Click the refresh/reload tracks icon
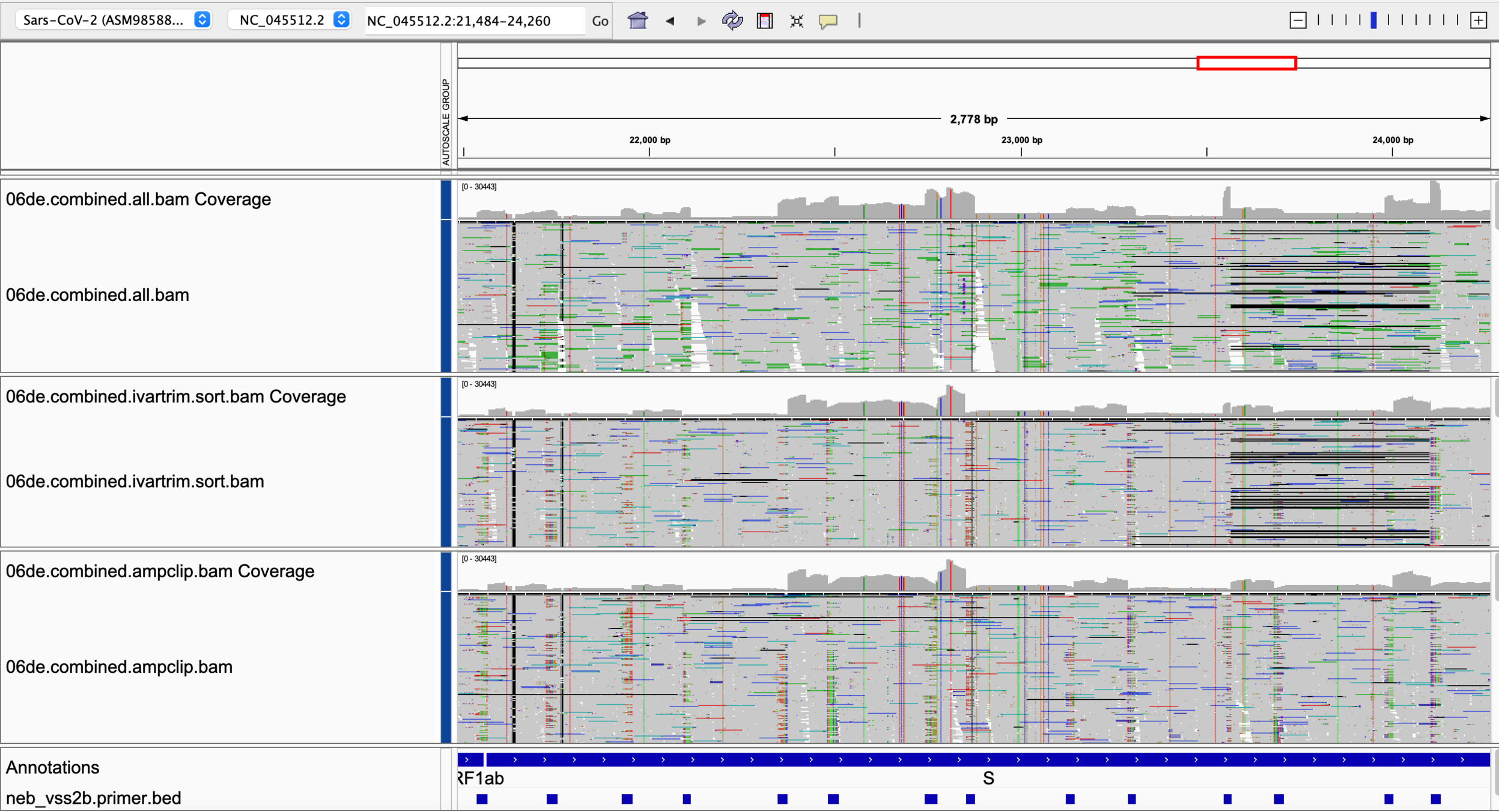Screen dimensions: 1499x811 pyautogui.click(x=732, y=21)
